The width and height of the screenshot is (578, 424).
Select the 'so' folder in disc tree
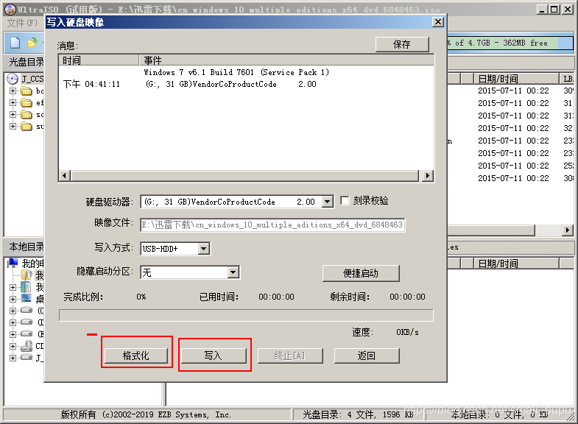coord(27,114)
